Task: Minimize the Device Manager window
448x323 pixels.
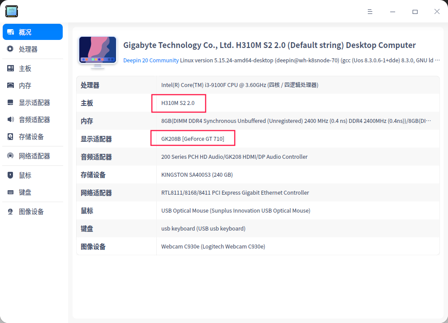Action: pos(392,12)
